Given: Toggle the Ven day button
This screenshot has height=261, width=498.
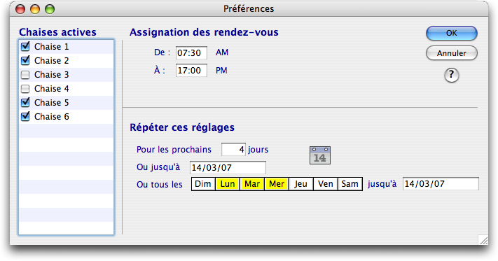Looking at the screenshot, I should pos(326,184).
